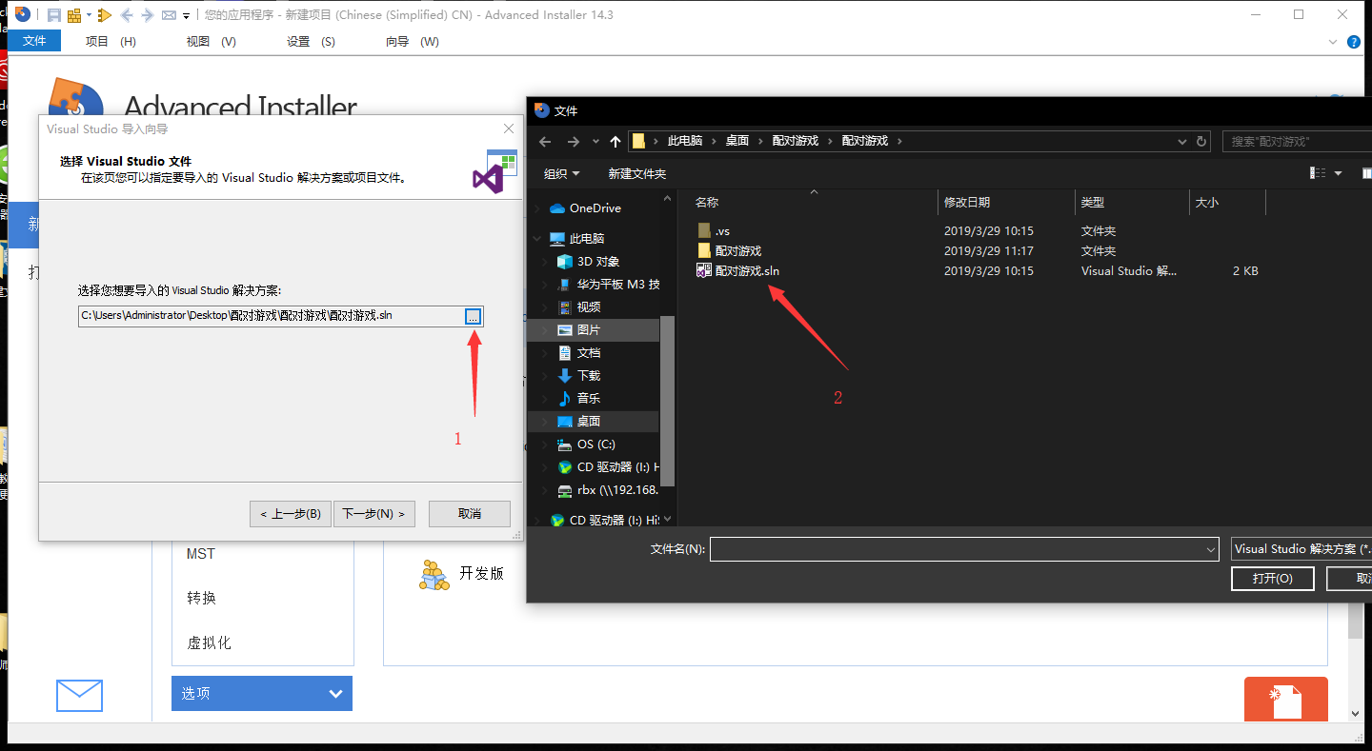Open the build icon's dropdown arrow
The width and height of the screenshot is (1372, 751).
[89, 15]
